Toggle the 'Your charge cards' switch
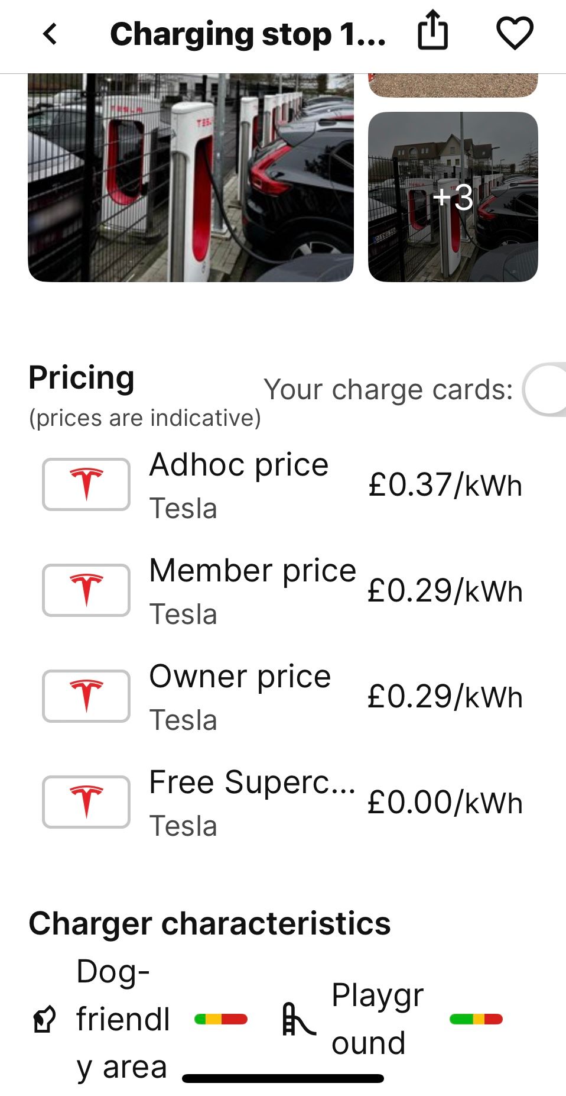The image size is (566, 1096). tap(545, 390)
